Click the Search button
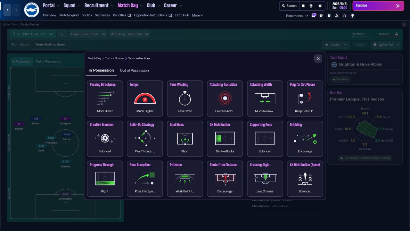This screenshot has height=231, width=410. click(289, 6)
